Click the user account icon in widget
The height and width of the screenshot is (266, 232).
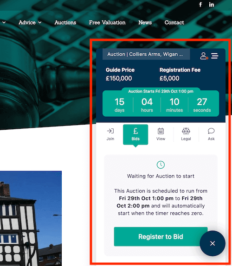(204, 56)
